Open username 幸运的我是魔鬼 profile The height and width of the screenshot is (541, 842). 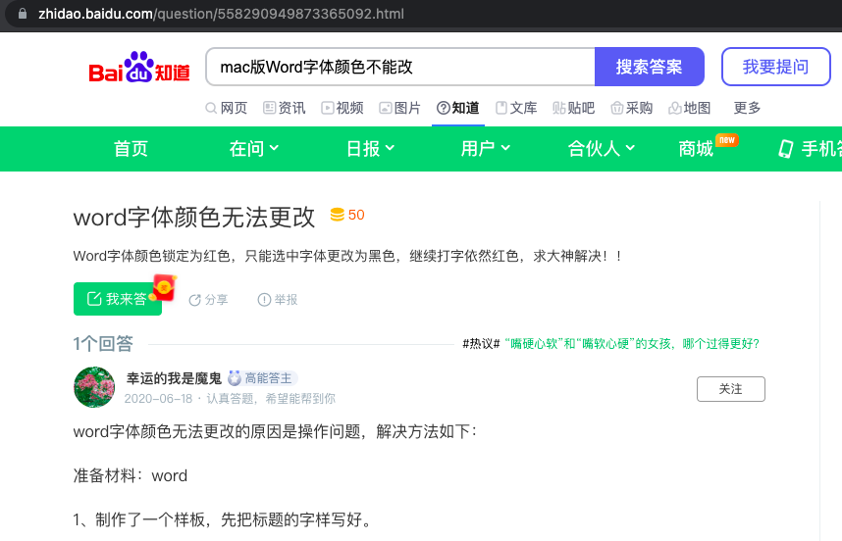click(x=174, y=378)
